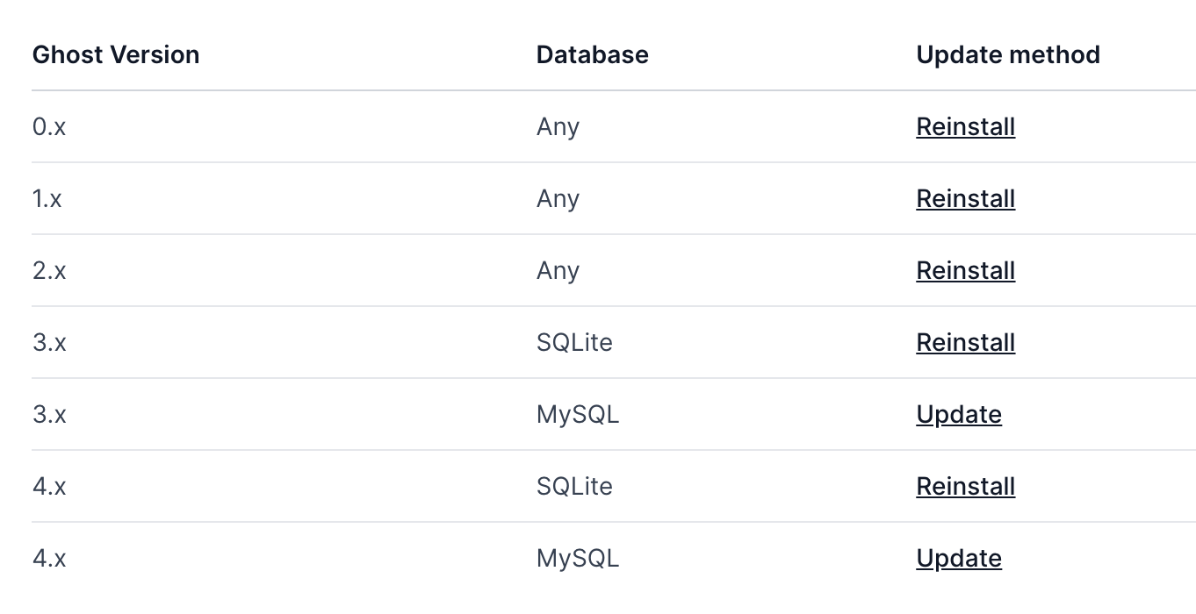Open Reinstall link in 4.x SQLite row
Viewport: 1196px width, 614px height.
tap(965, 486)
